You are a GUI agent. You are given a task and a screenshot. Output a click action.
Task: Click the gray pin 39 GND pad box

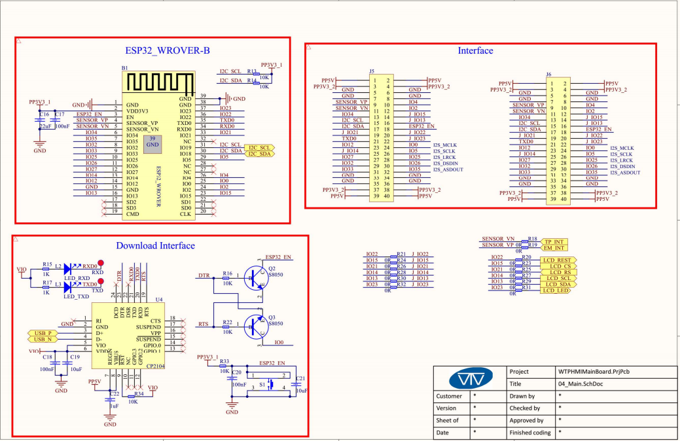pyautogui.click(x=152, y=144)
